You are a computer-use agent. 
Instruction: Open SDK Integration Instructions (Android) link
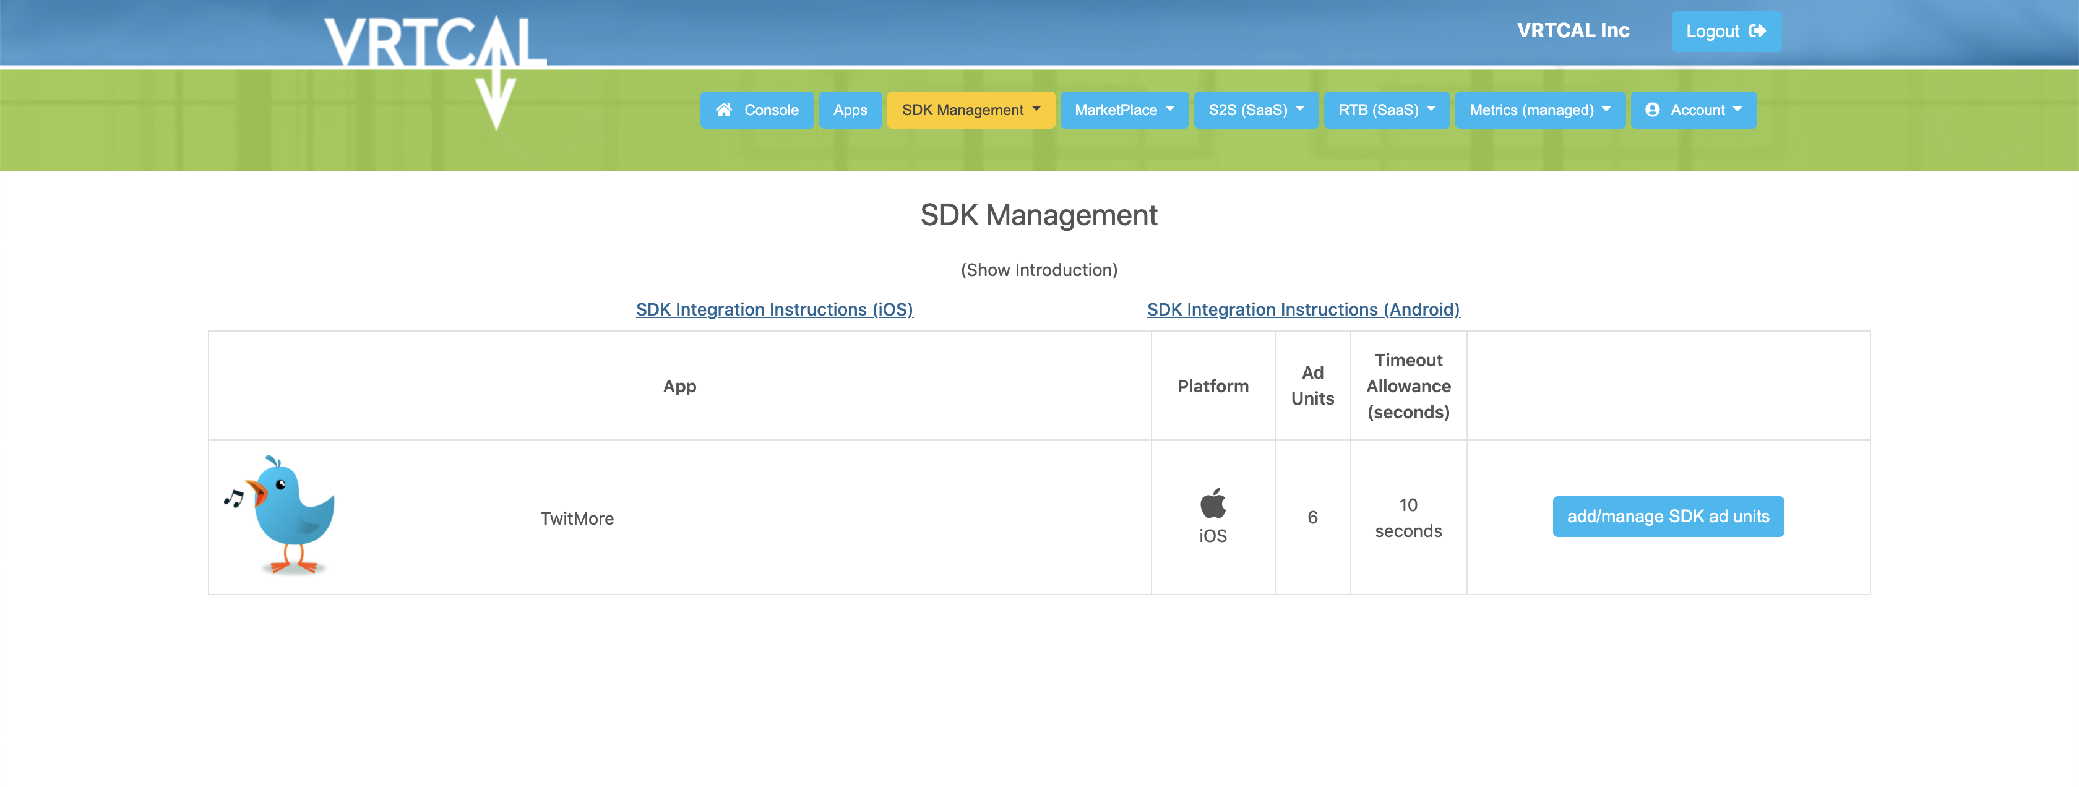coord(1304,309)
